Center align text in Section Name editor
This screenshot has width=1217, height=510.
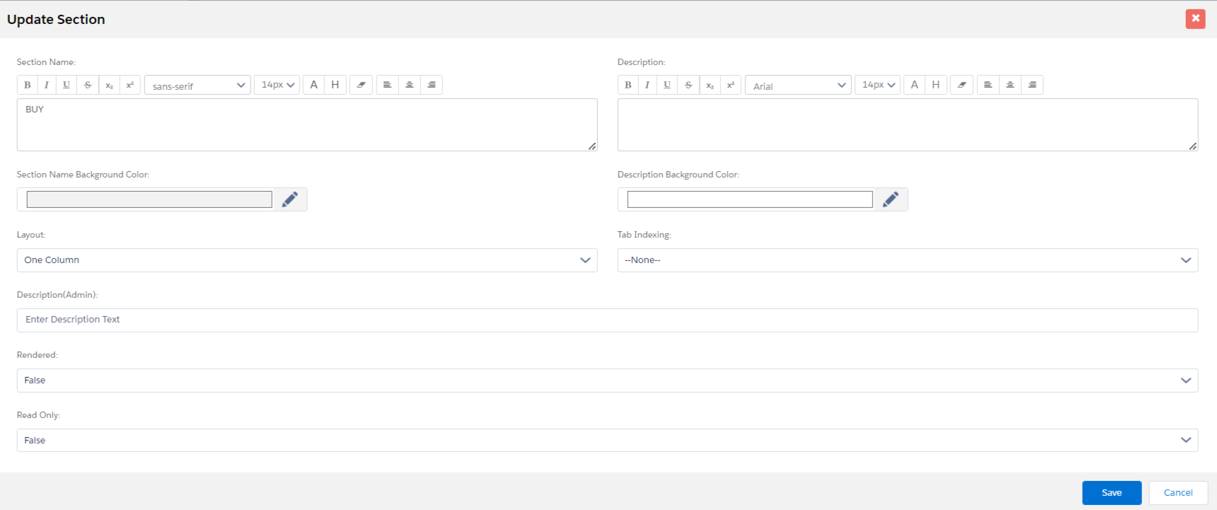click(x=410, y=85)
